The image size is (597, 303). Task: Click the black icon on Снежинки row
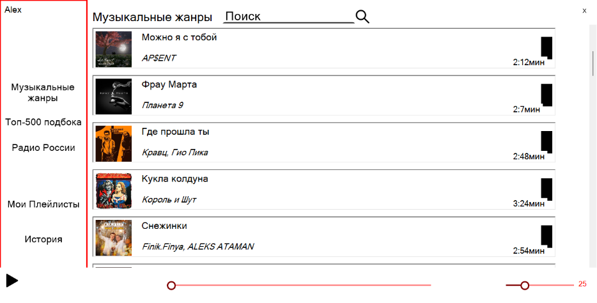[x=547, y=237]
